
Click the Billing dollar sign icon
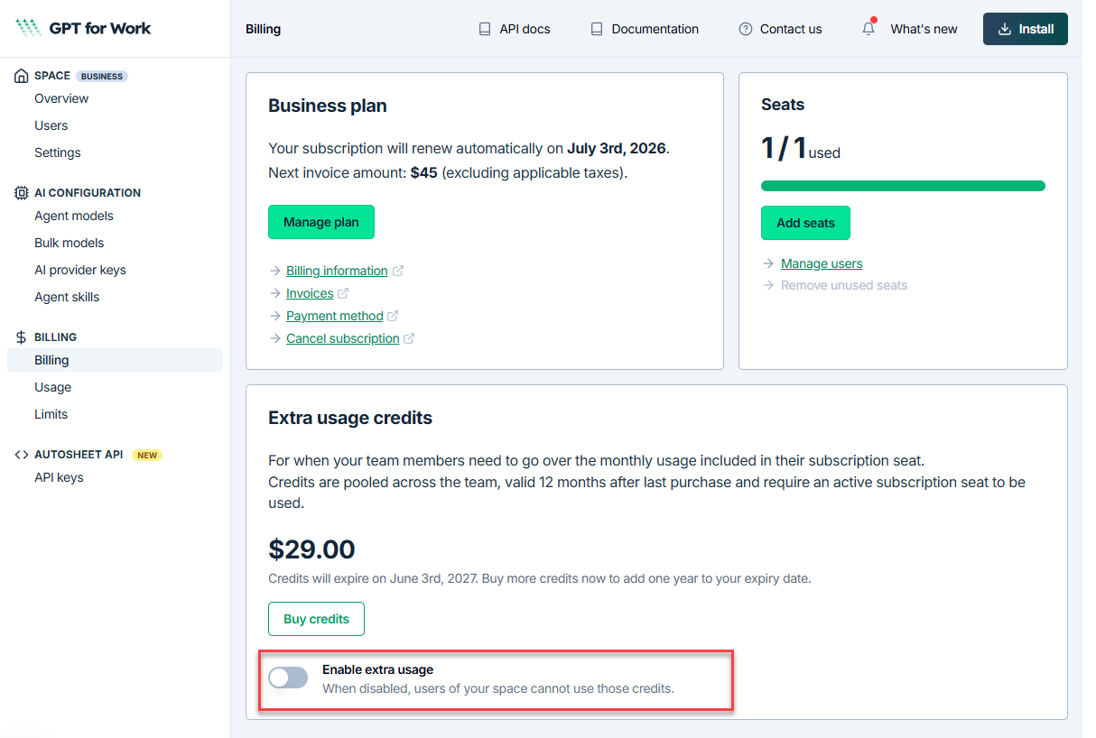click(22, 337)
